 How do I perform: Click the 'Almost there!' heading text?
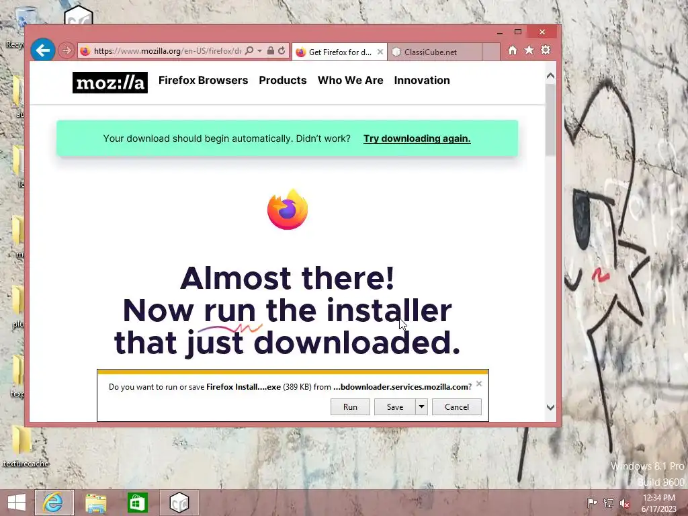288,277
